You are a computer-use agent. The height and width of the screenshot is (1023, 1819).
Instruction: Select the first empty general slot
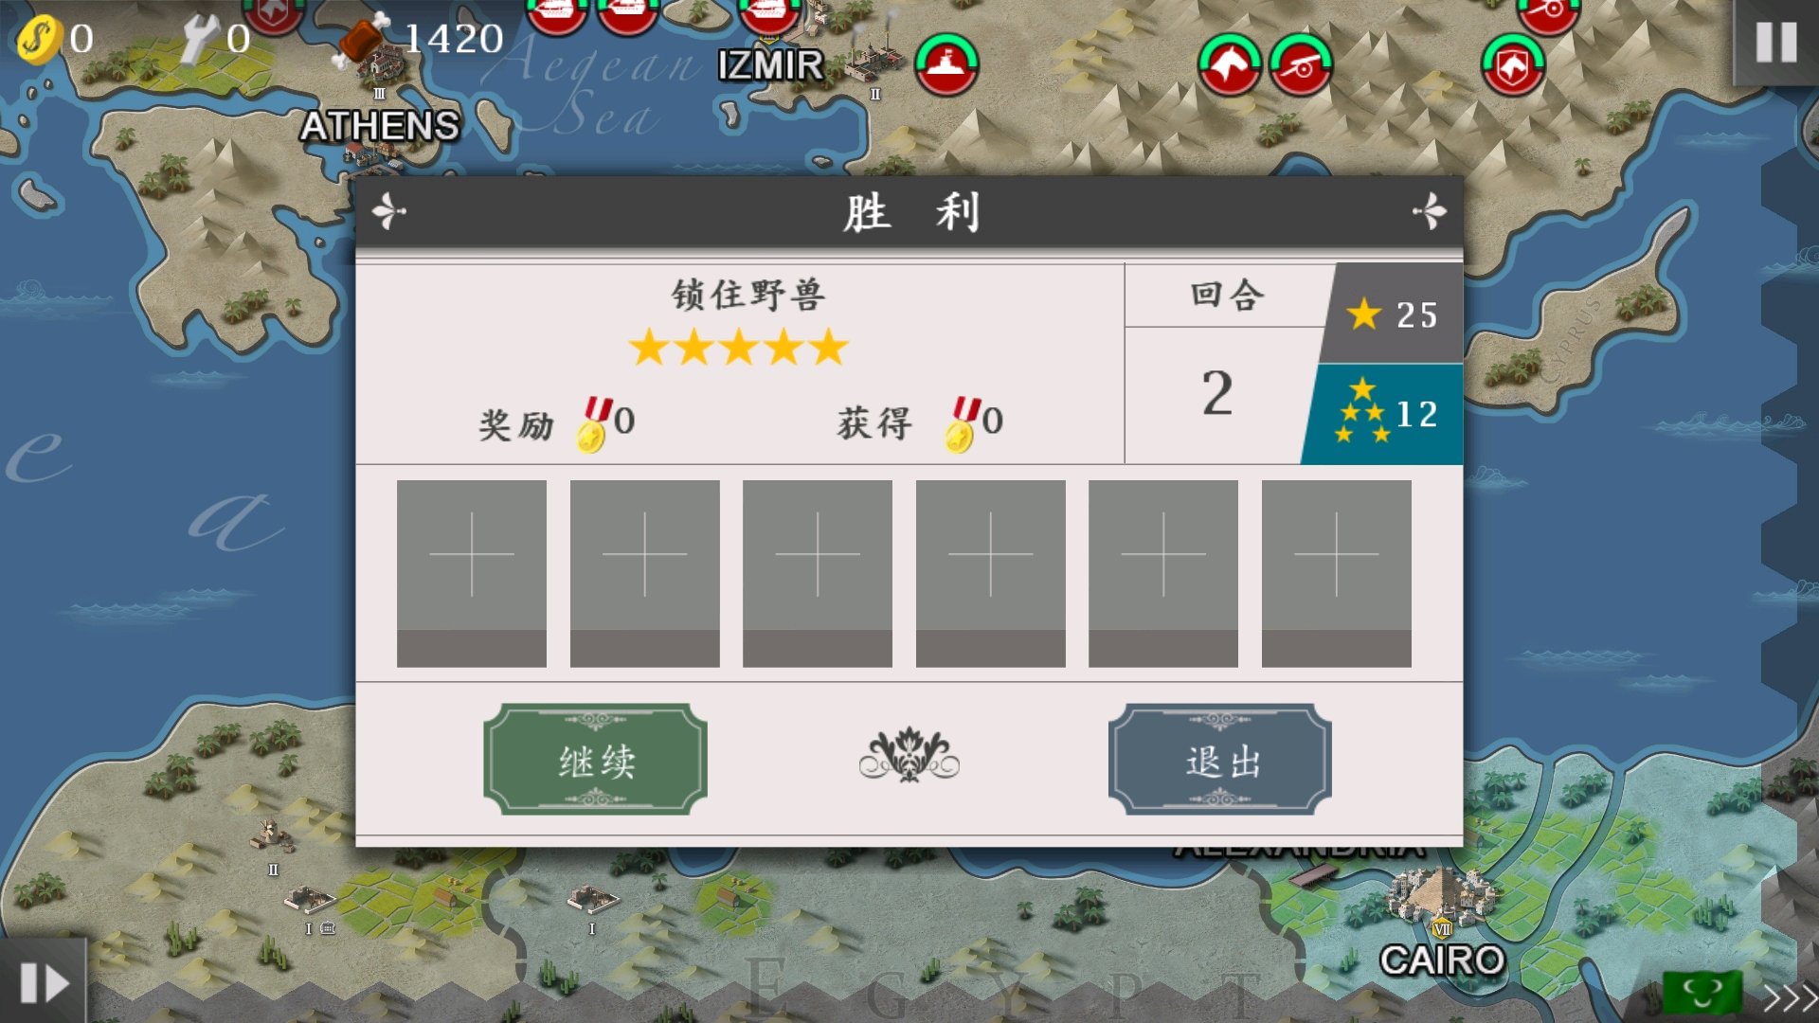click(x=471, y=573)
